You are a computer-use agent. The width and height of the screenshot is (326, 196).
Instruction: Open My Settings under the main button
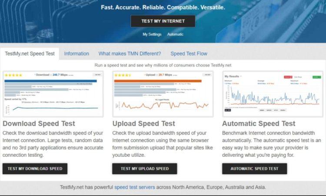point(152,34)
